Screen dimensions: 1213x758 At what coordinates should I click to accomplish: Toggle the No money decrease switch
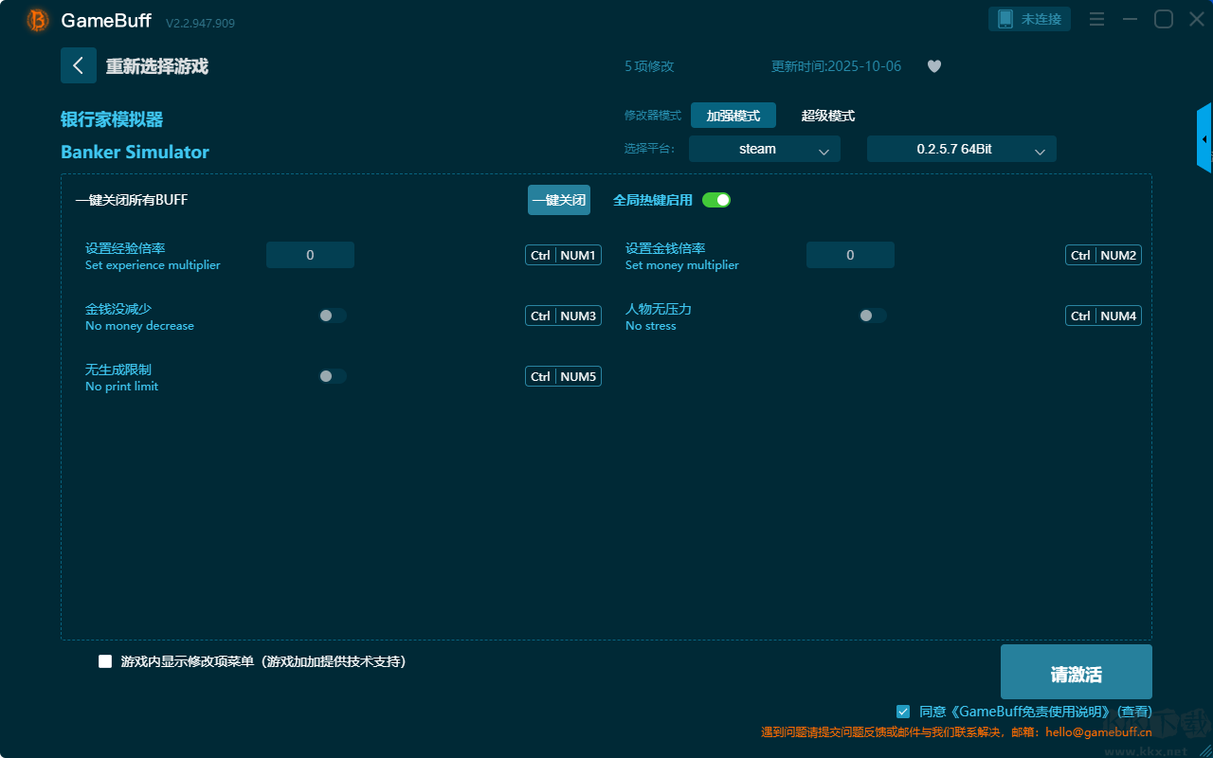coord(332,316)
